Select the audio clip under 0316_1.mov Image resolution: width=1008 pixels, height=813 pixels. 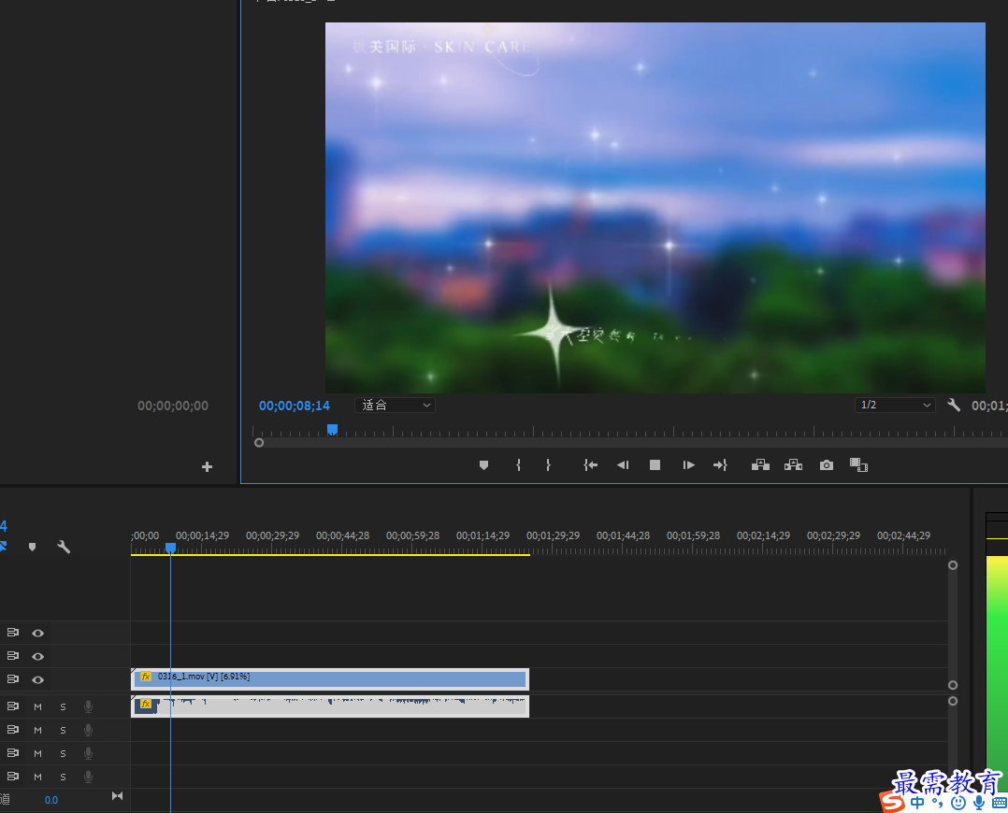[330, 706]
